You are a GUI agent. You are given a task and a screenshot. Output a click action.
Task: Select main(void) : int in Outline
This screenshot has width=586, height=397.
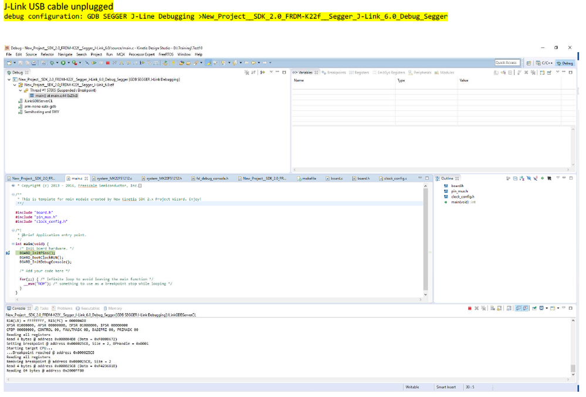tap(460, 202)
